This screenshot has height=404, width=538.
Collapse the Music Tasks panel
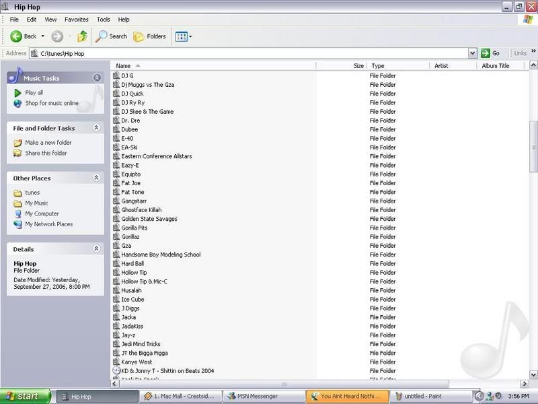point(97,77)
